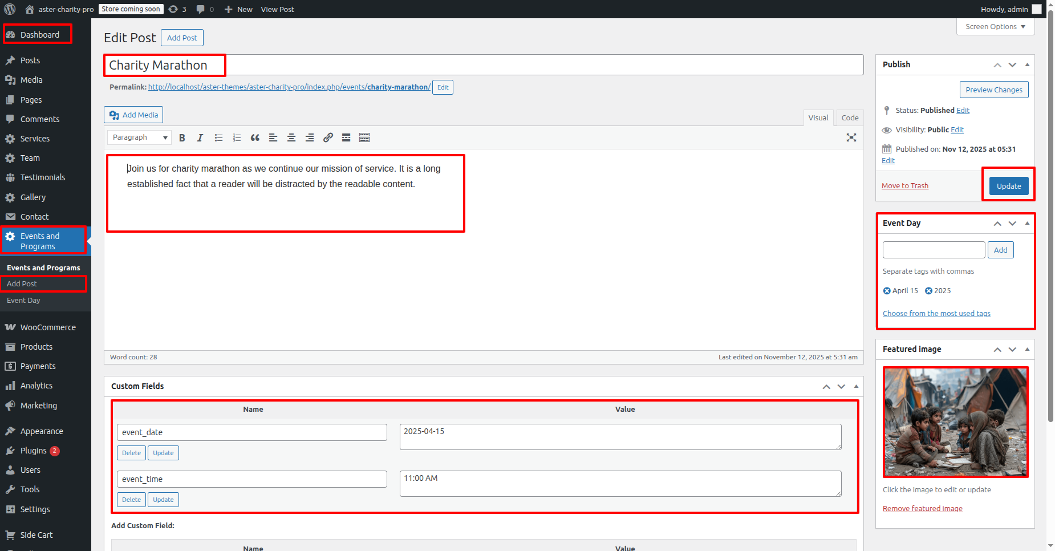
Task: Click the featured image thumbnail
Action: tap(955, 422)
